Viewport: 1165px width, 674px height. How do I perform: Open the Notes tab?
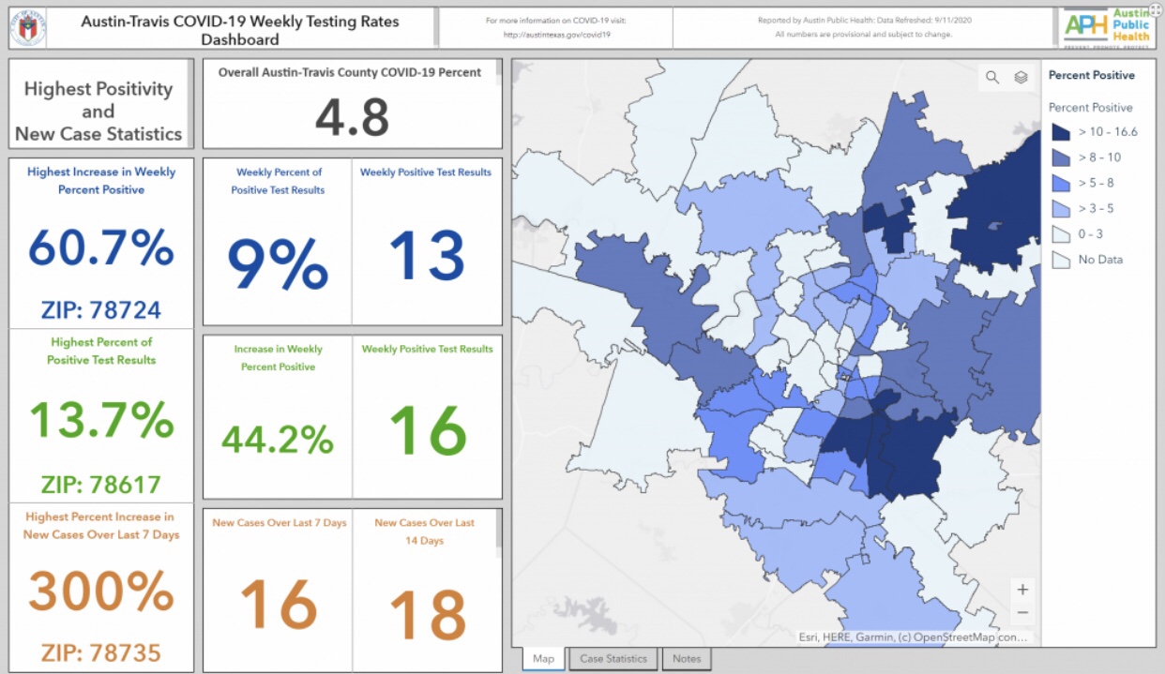687,659
